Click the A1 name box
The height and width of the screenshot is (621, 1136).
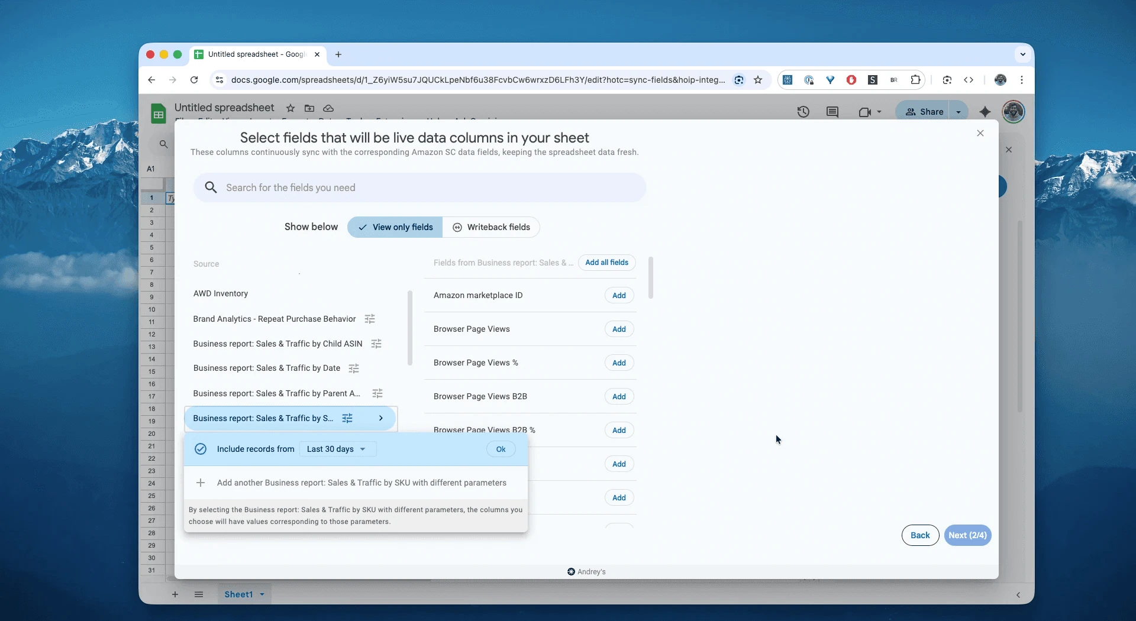[151, 169]
